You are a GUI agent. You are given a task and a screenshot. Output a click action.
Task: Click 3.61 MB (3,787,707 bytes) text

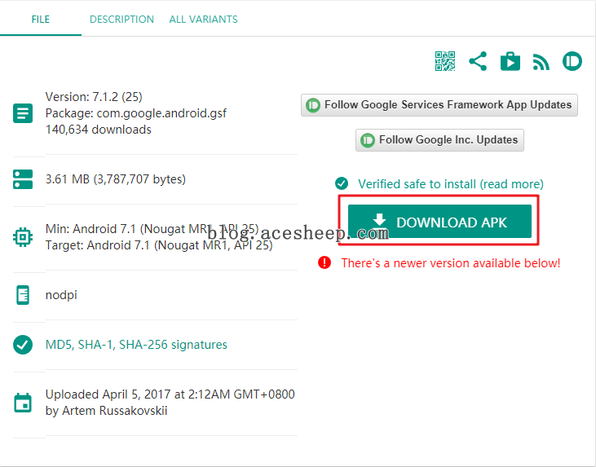(x=116, y=179)
